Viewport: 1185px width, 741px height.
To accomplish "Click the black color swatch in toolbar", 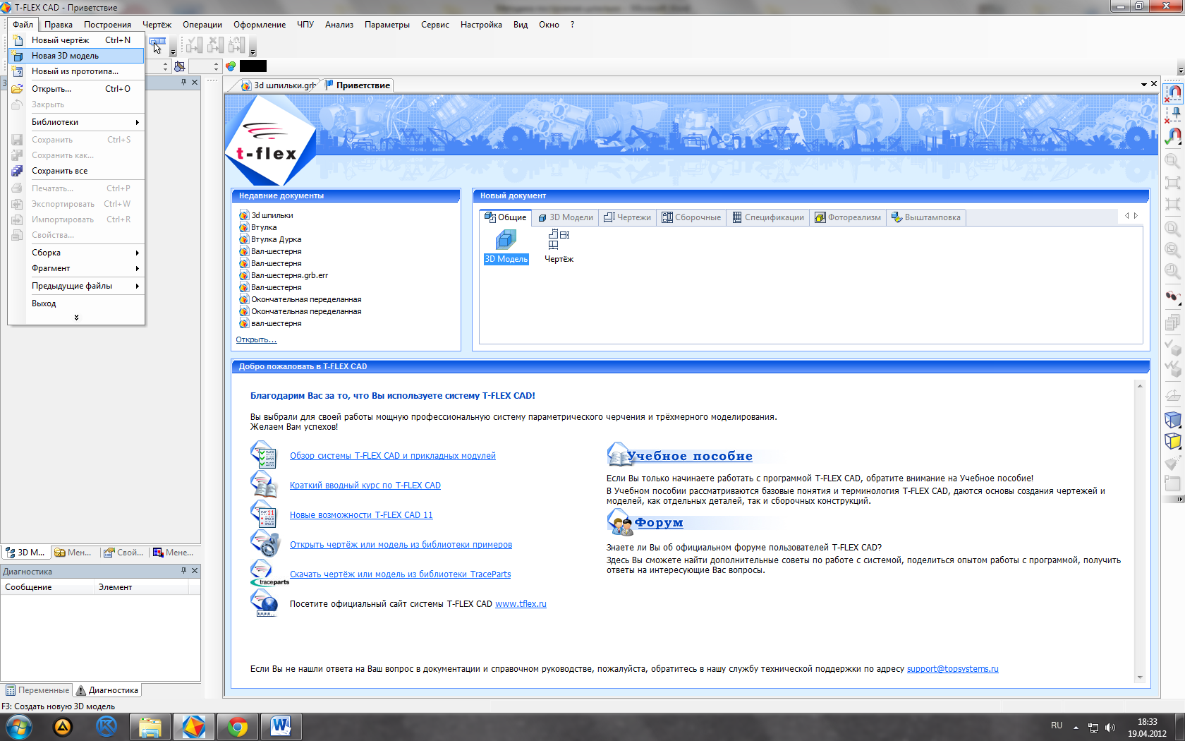I will click(x=253, y=66).
